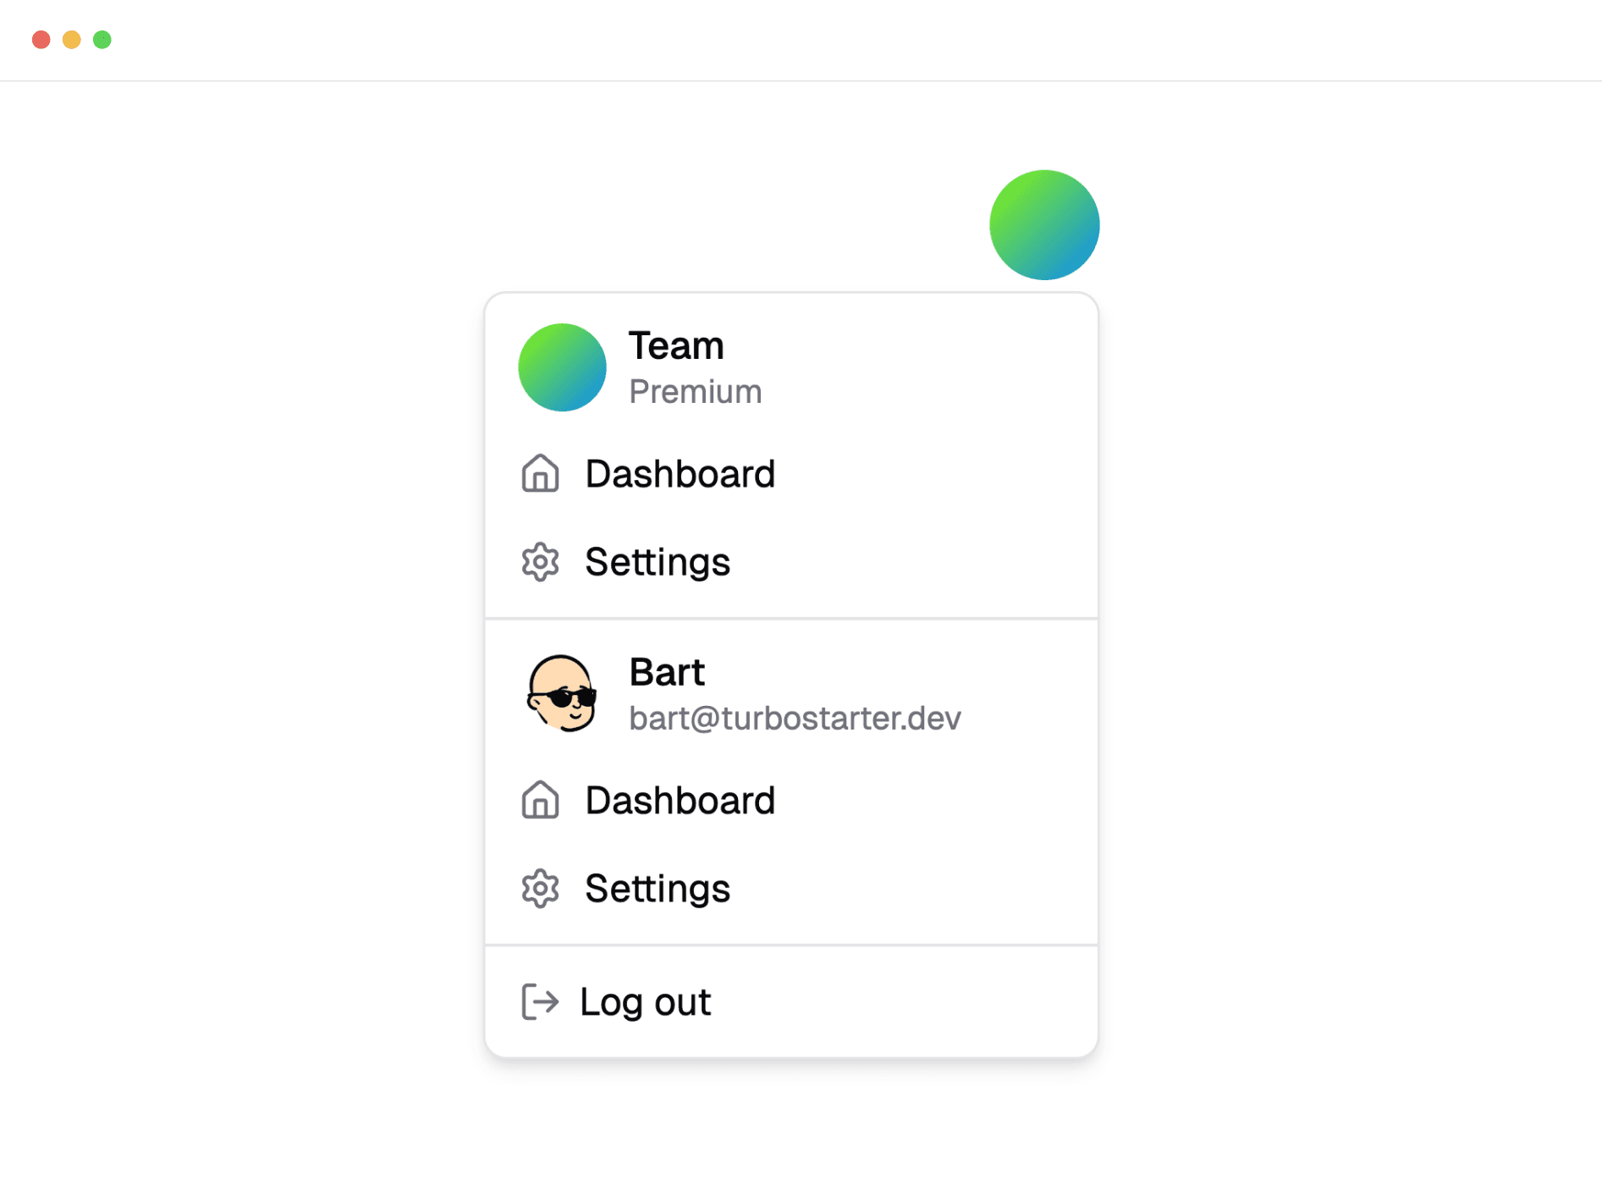Screen dimensions: 1602x1196
Task: Click the house icon next to Bart's Dashboard
Action: 539,800
